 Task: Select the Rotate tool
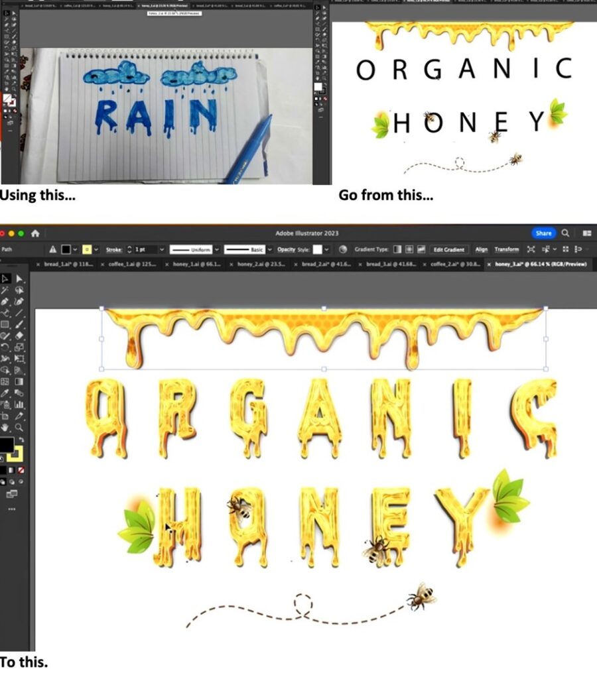point(5,347)
